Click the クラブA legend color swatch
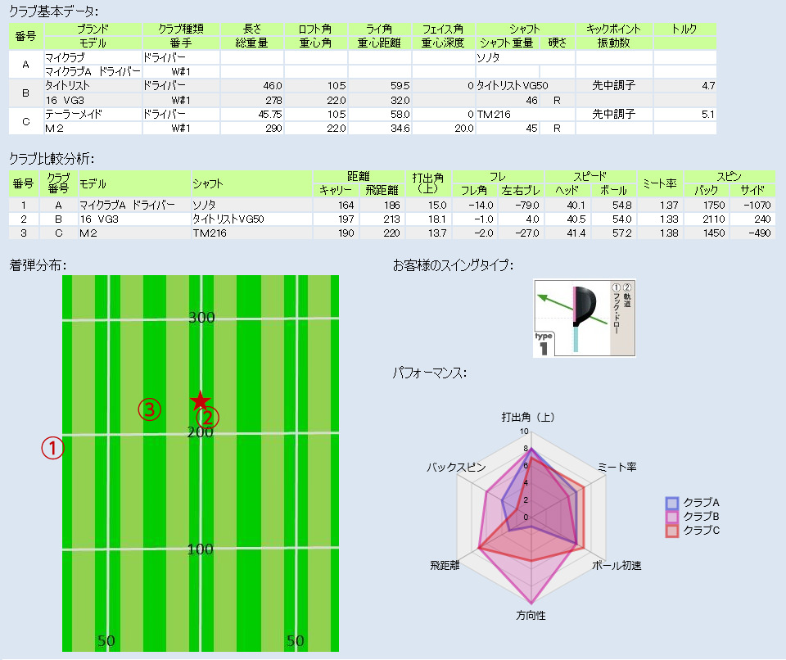786x660 pixels. point(671,503)
